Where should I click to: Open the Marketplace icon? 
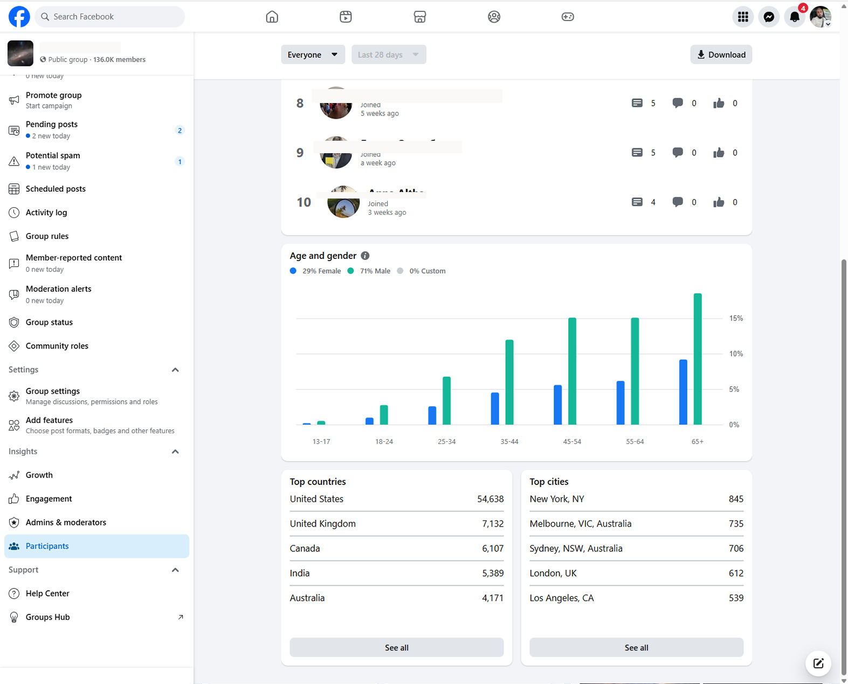click(420, 17)
